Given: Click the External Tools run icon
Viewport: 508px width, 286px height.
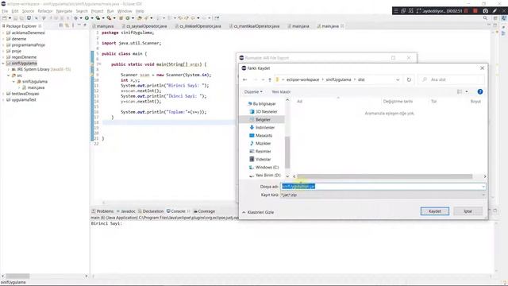Looking at the screenshot, I should 110,18.
